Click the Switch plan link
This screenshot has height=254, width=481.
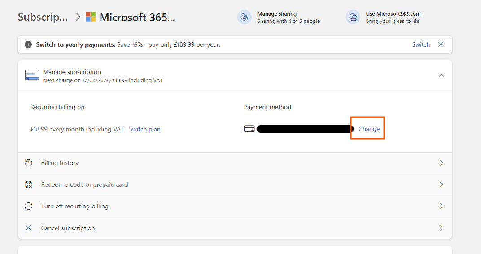(x=144, y=129)
